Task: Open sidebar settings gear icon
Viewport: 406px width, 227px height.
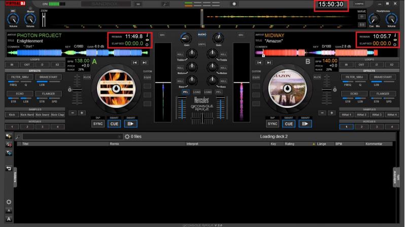Action: tap(9, 202)
